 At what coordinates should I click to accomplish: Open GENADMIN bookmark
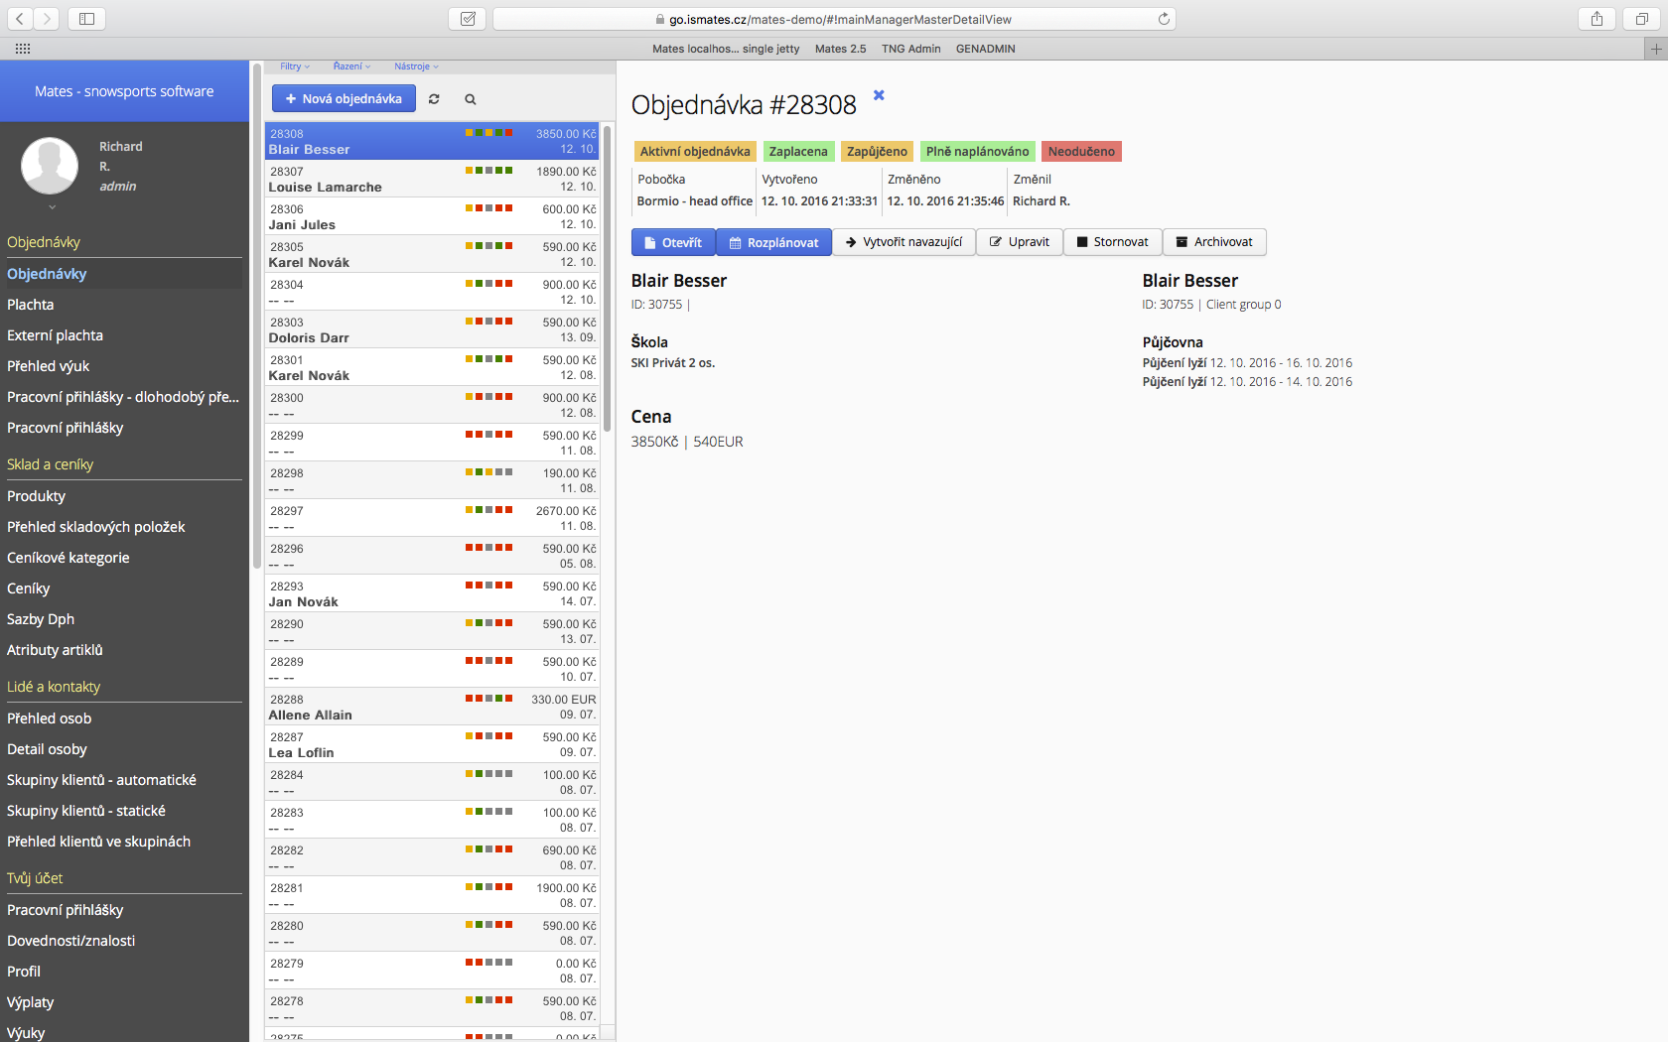[985, 49]
